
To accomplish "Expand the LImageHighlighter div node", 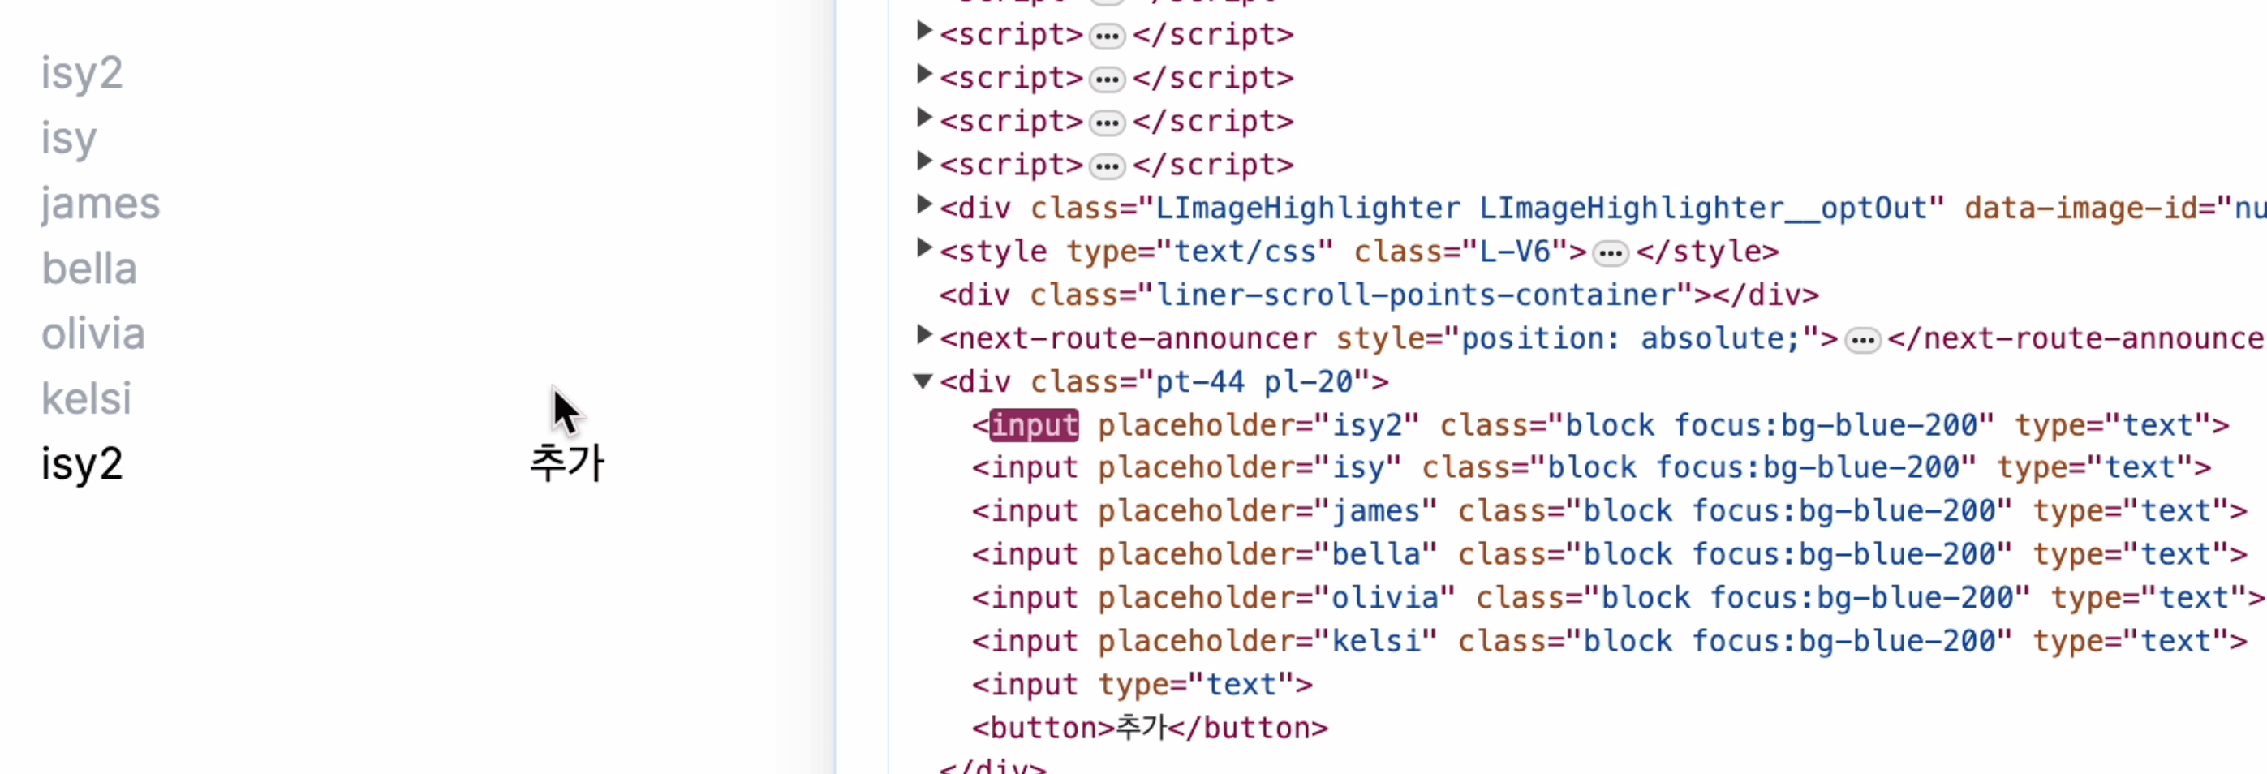I will pos(923,205).
